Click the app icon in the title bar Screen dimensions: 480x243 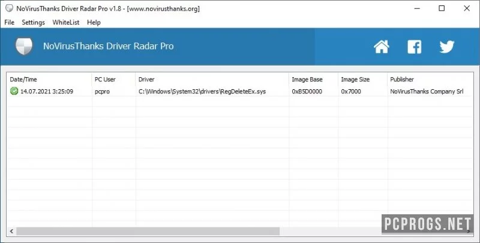9,8
